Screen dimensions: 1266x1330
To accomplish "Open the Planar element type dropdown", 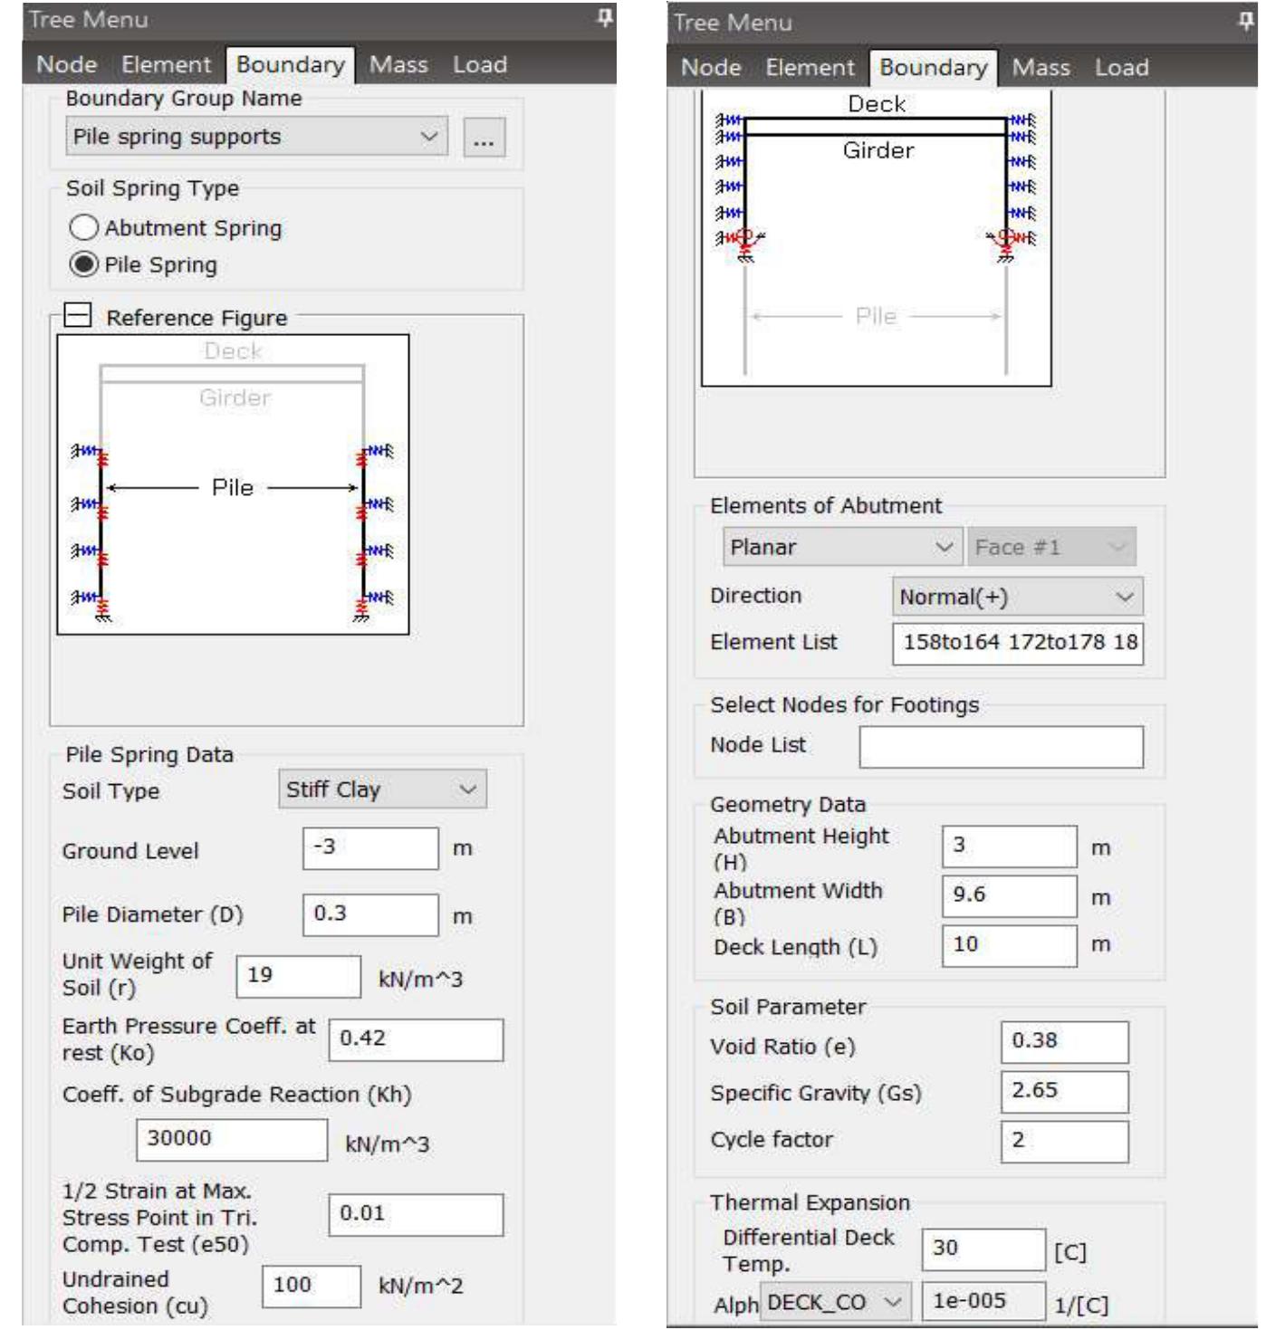I will pos(842,547).
